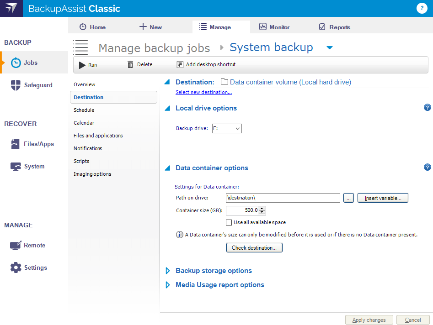433x325 pixels.
Task: Open help via the top-right question mark
Action: (422, 8)
